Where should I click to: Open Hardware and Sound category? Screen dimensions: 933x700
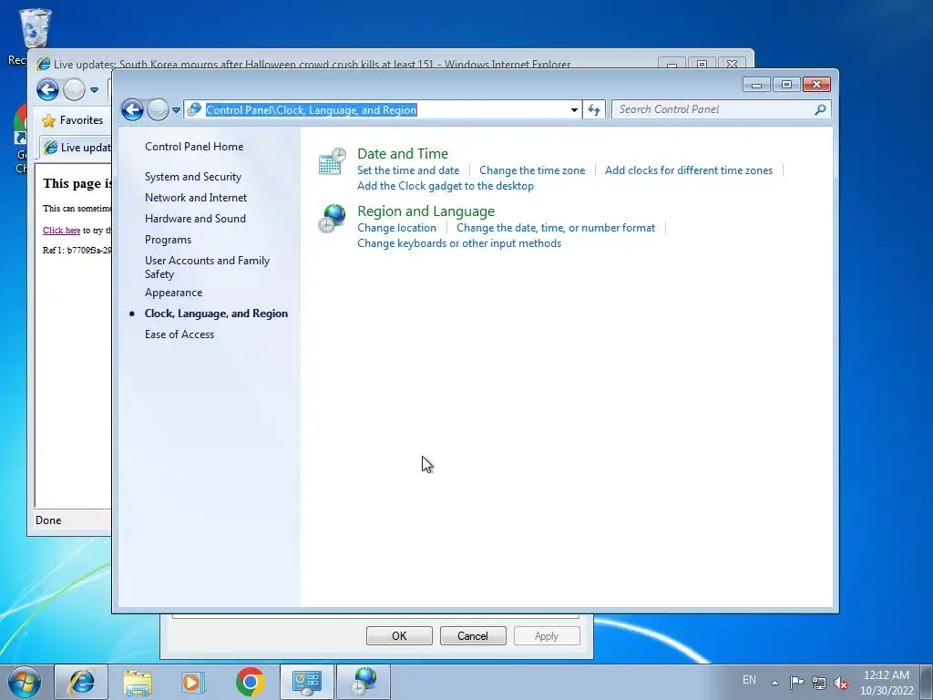tap(195, 219)
